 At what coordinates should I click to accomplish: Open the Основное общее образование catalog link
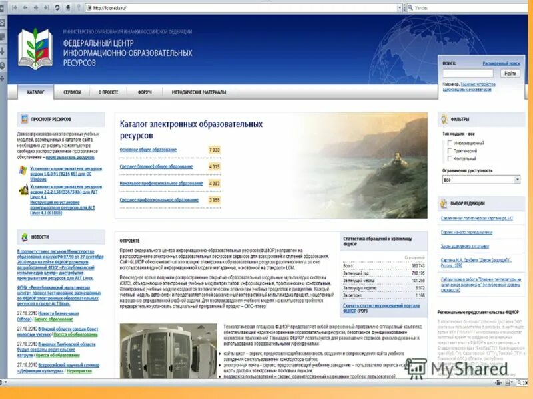pyautogui.click(x=149, y=149)
